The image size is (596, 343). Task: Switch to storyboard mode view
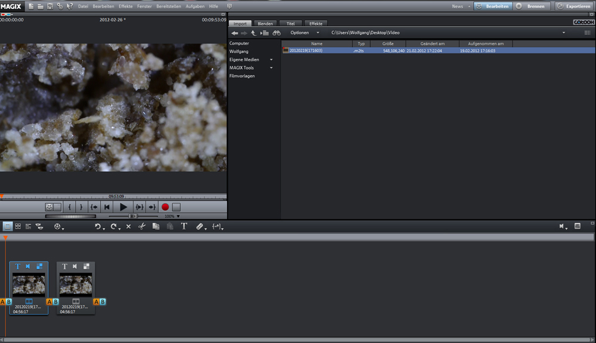7,226
